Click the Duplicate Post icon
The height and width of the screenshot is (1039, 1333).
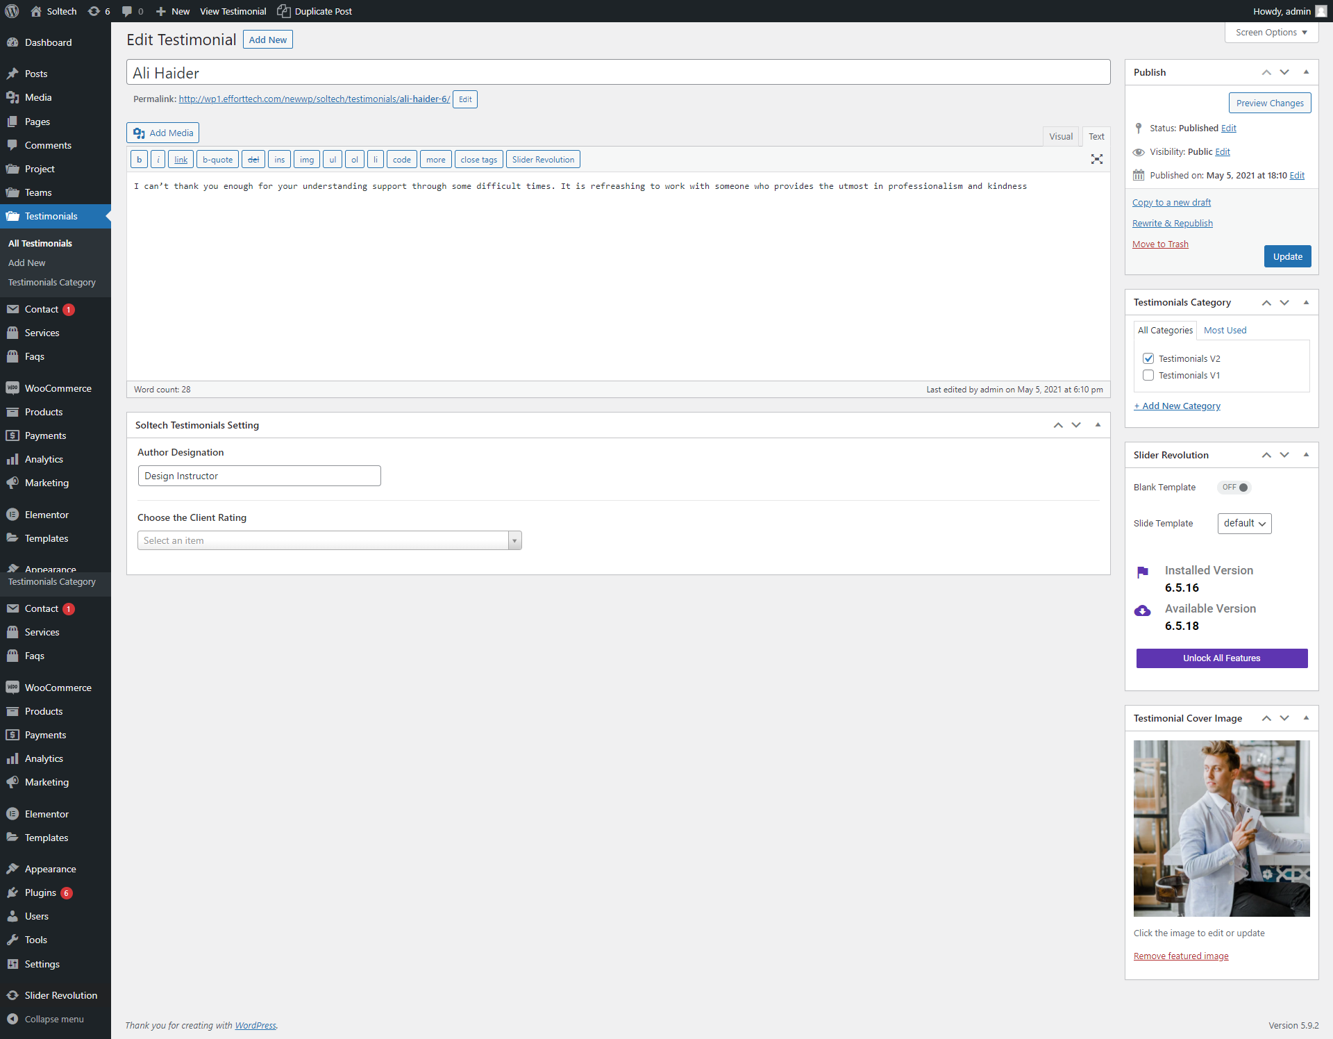pyautogui.click(x=283, y=11)
